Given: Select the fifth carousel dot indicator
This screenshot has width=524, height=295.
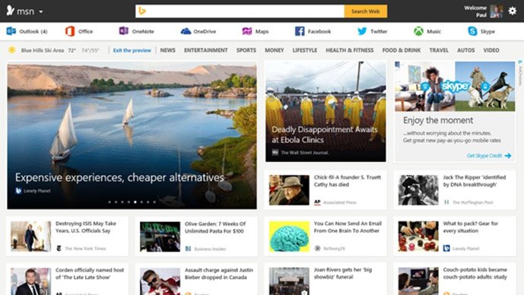Looking at the screenshot, I should coord(135,201).
